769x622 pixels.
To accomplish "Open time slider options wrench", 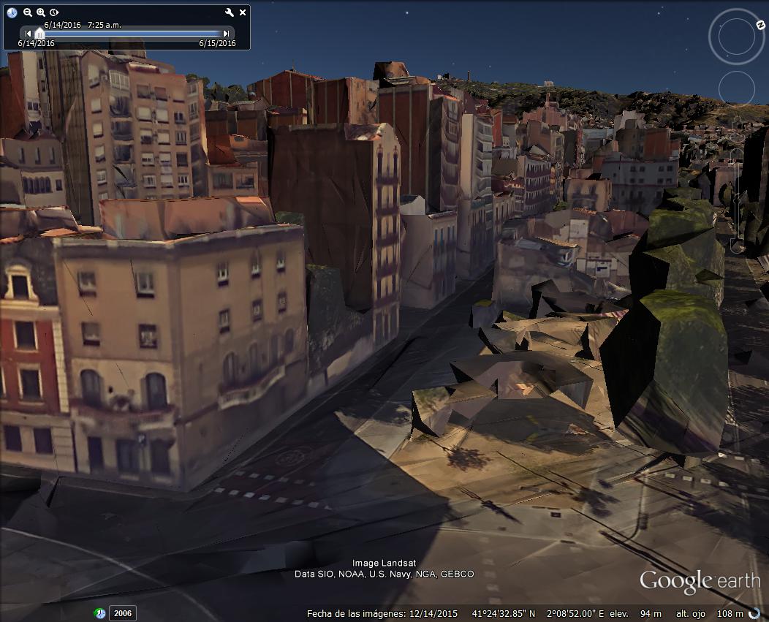I will [x=229, y=12].
